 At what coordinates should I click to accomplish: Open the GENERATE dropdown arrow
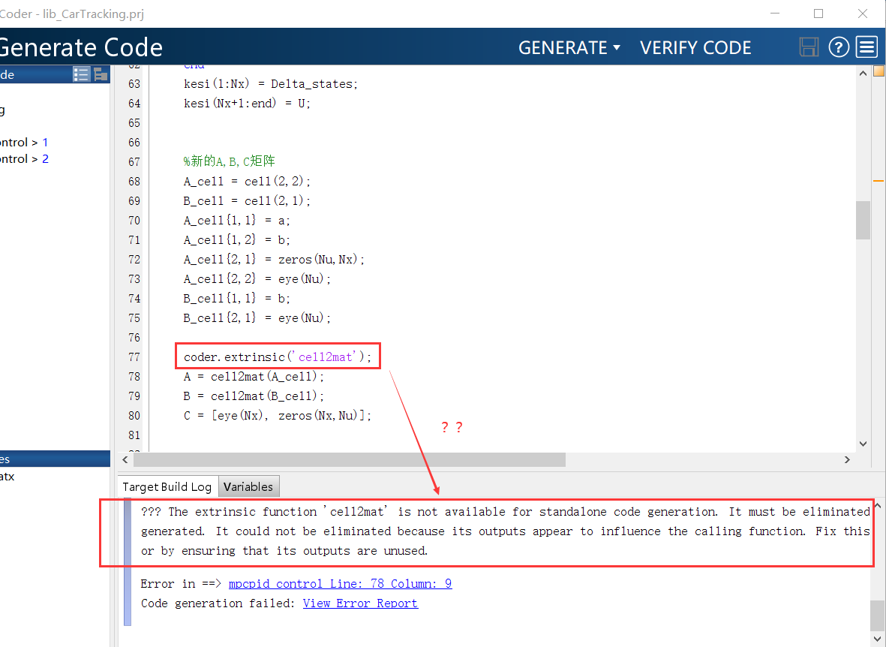pos(617,47)
